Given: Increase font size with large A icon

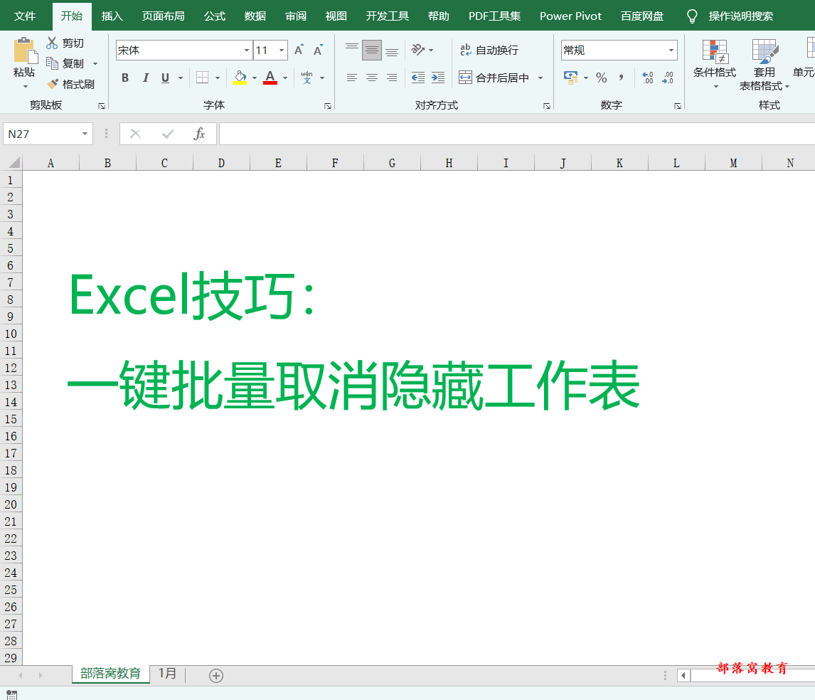Looking at the screenshot, I should [x=299, y=50].
